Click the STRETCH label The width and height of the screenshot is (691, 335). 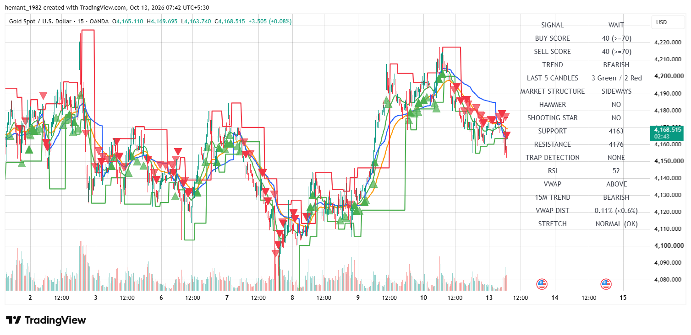coord(552,224)
